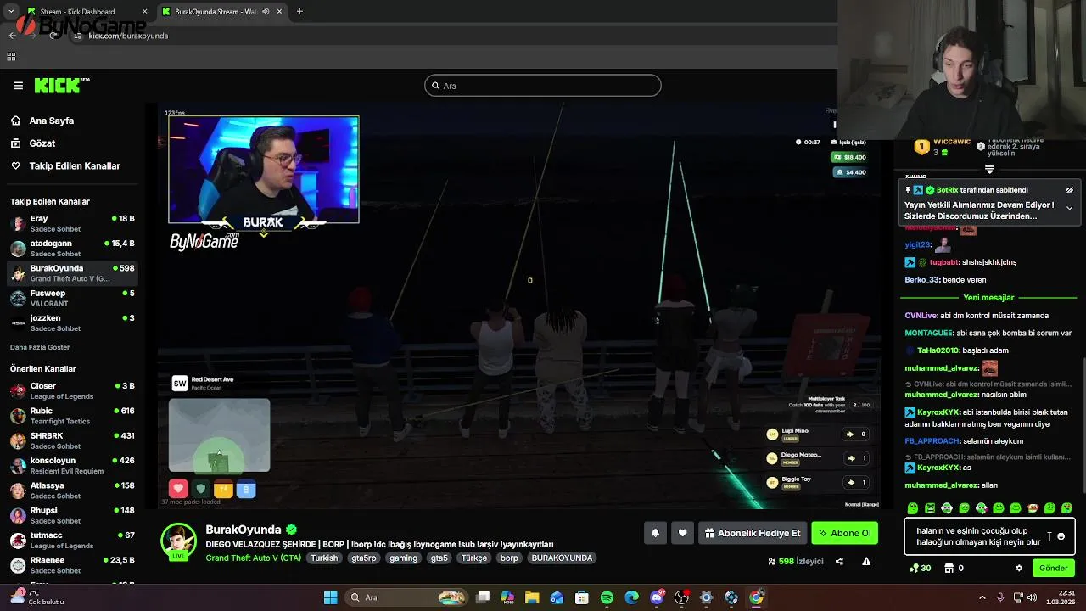
Task: Open OBS Studio from the taskbar
Action: coord(681,597)
